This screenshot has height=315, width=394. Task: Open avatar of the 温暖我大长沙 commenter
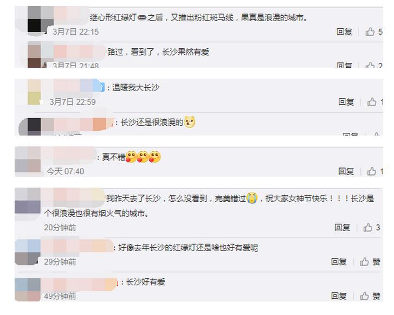[34, 92]
